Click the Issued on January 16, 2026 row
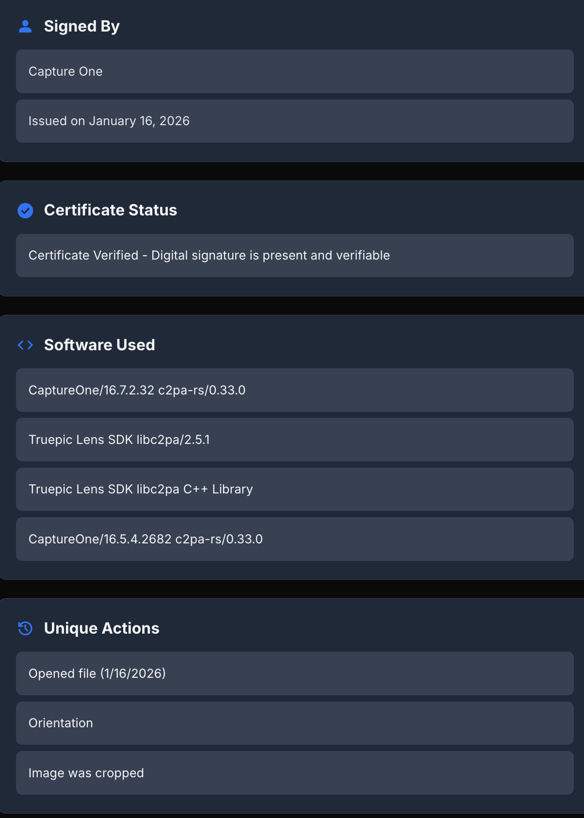 (109, 121)
